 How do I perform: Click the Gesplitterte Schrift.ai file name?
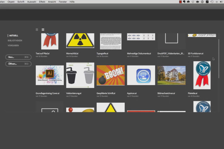click(x=106, y=93)
